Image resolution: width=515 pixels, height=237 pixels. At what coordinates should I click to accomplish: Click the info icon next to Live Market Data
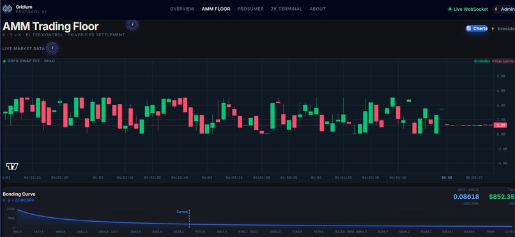click(x=52, y=48)
